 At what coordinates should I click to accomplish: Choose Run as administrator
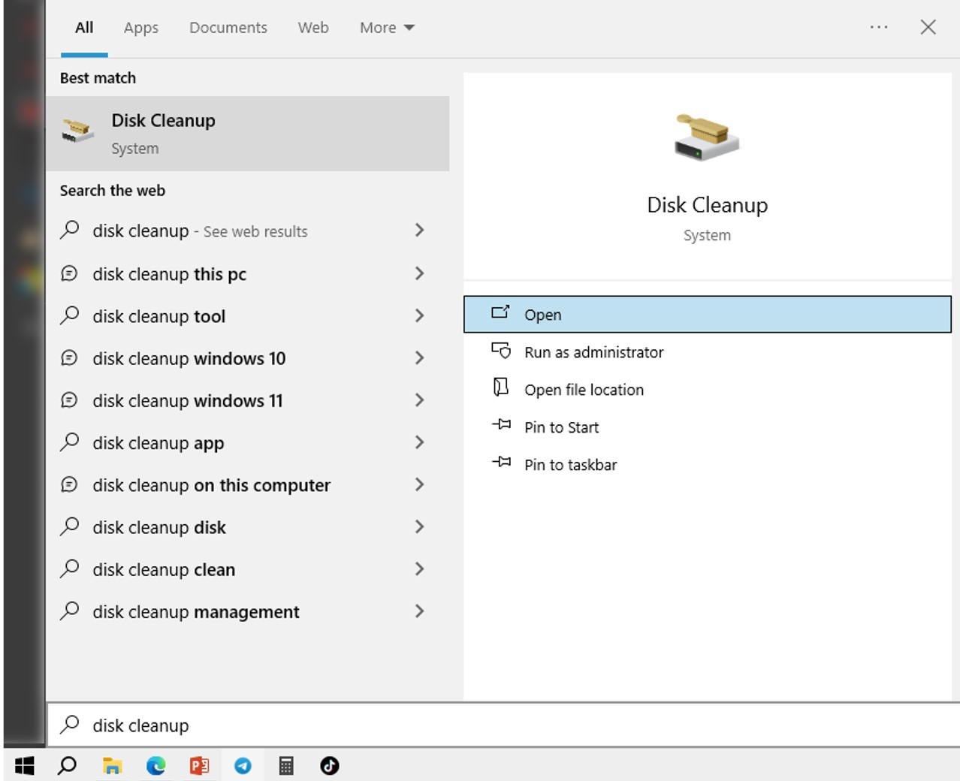coord(708,352)
